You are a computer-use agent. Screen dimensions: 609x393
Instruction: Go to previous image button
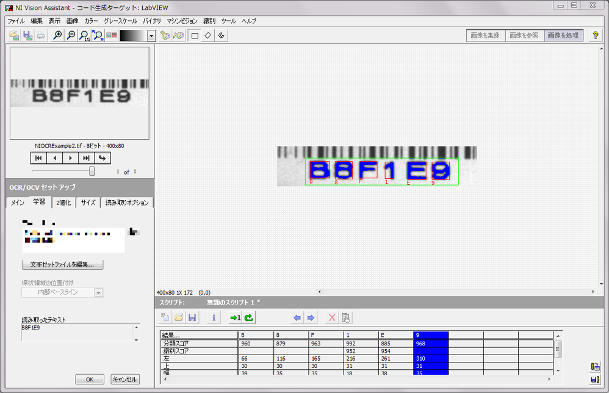click(x=54, y=158)
